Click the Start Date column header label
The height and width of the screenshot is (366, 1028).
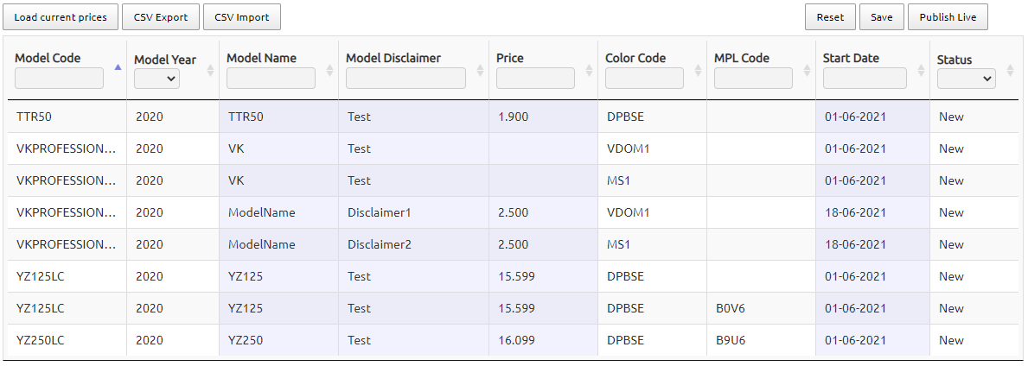tap(851, 58)
